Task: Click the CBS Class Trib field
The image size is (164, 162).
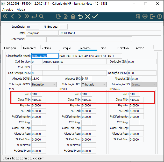Action: click(x=39, y=100)
